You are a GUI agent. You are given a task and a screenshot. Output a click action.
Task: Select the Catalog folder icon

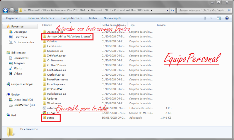[x=44, y=41]
